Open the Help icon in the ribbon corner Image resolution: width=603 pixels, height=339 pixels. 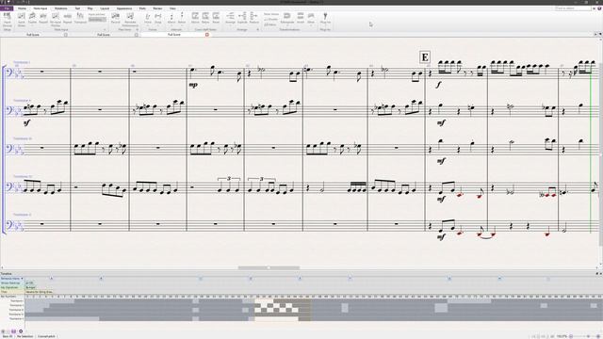pyautogui.click(x=599, y=8)
